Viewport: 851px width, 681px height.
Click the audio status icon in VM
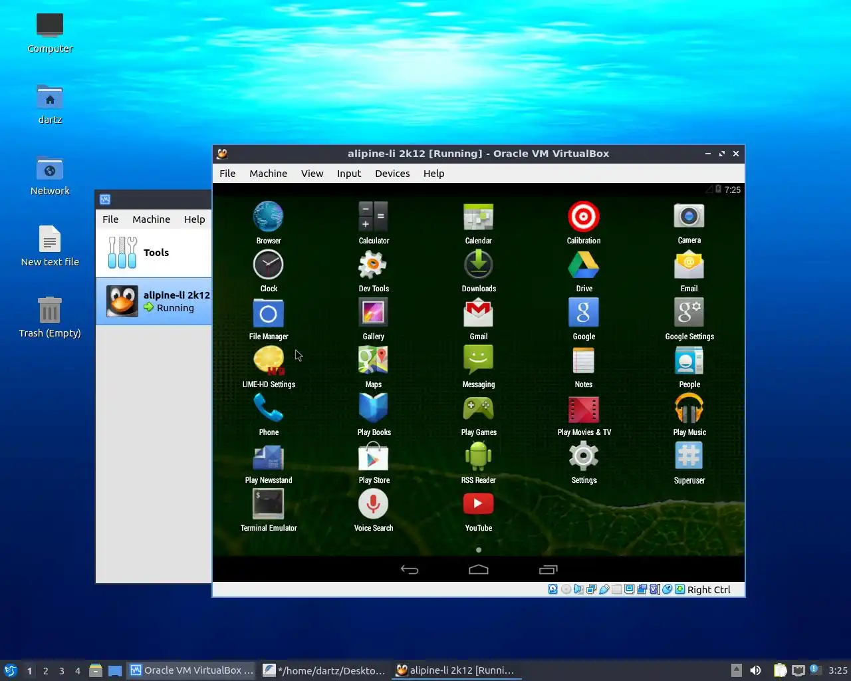tap(578, 589)
